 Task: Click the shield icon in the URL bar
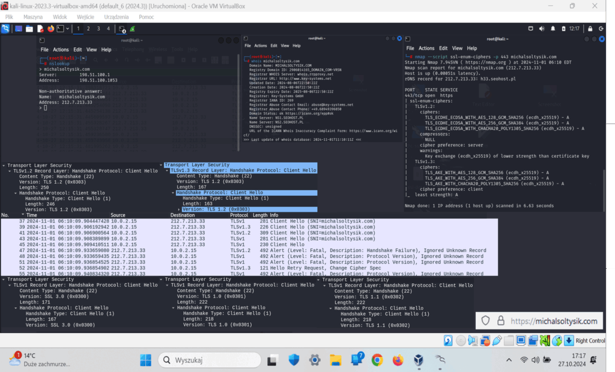[x=485, y=320]
